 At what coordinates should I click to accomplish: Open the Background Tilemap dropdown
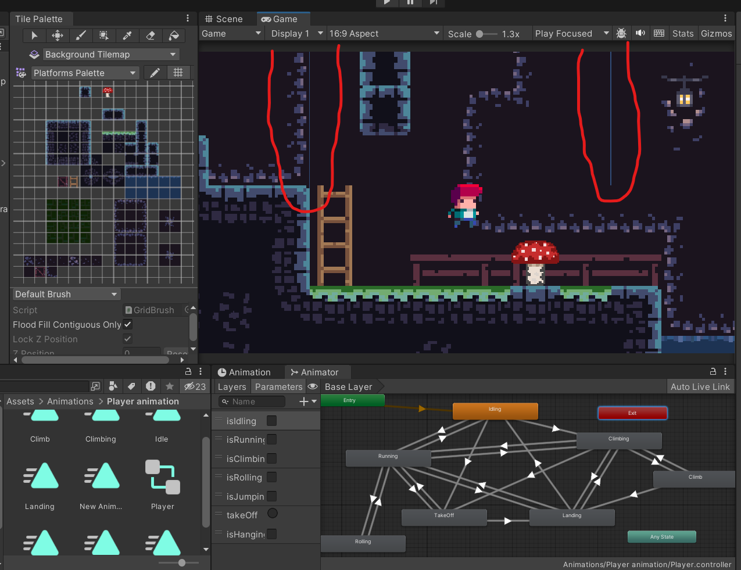[x=112, y=54]
